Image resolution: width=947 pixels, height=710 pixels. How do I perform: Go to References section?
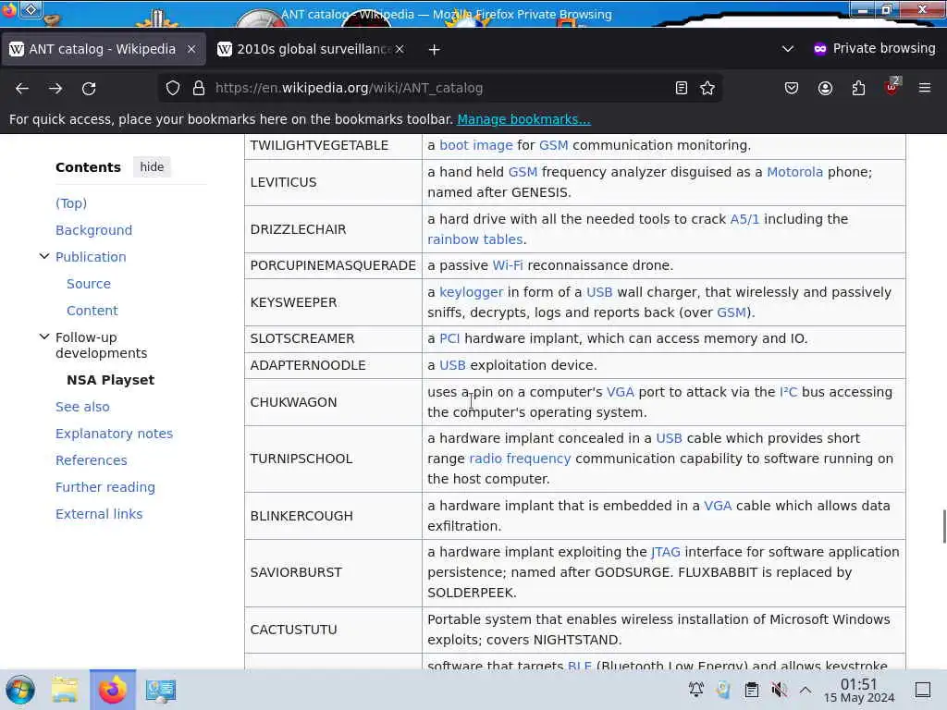tap(92, 460)
